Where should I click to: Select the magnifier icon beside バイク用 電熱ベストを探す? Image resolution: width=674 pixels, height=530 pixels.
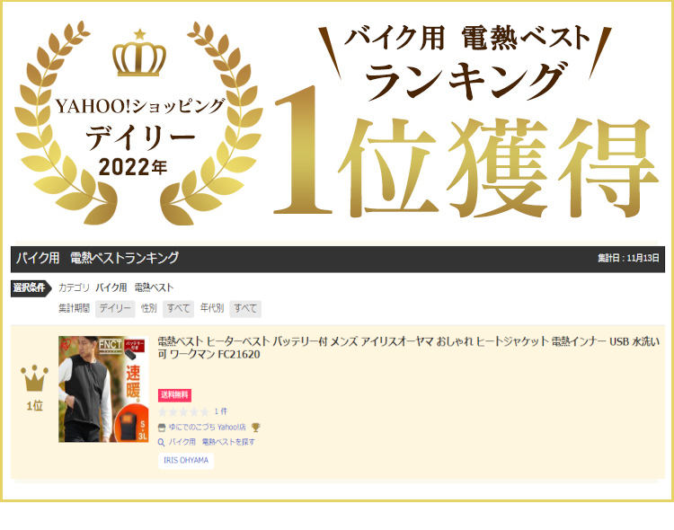[x=162, y=442]
